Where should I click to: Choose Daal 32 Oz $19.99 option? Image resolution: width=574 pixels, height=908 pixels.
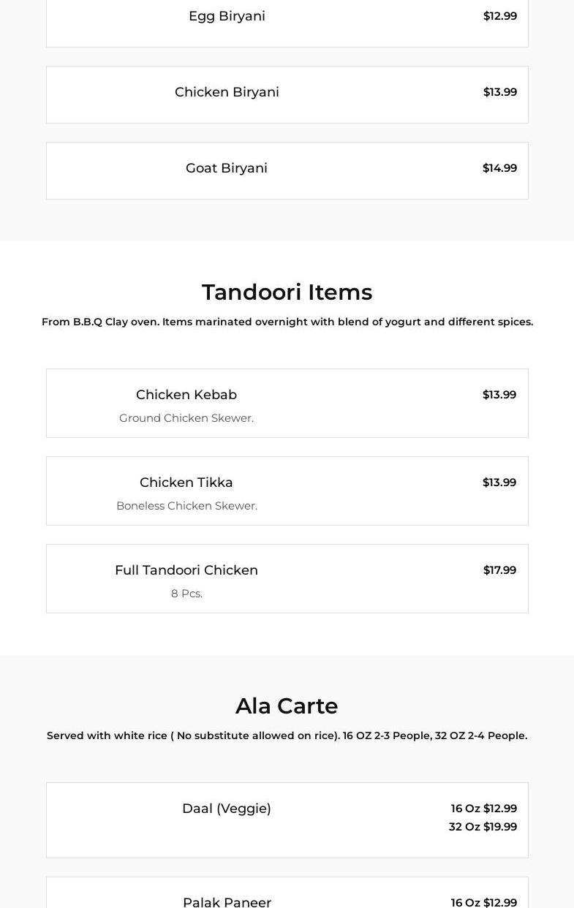tap(483, 827)
